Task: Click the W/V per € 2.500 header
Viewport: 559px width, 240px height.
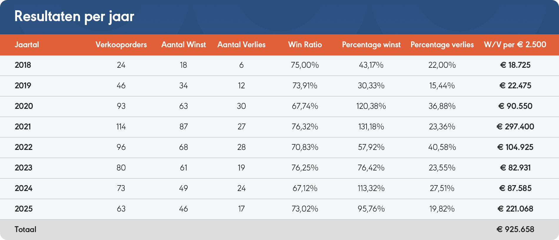Action: pyautogui.click(x=515, y=45)
